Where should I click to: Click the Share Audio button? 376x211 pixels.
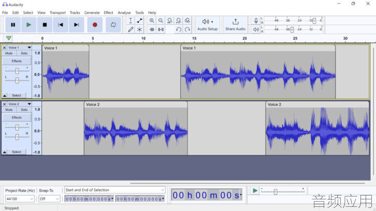(x=235, y=25)
